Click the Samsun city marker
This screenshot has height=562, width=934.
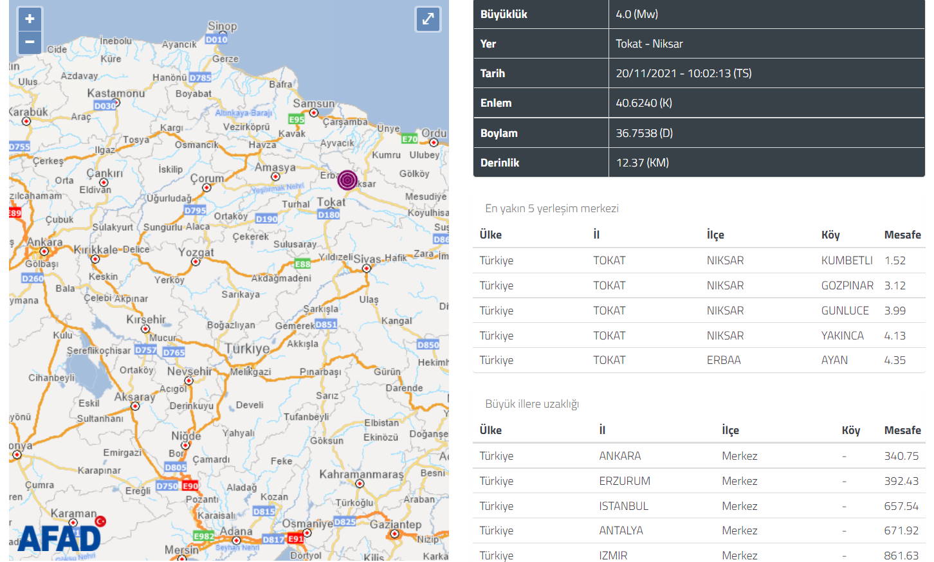[314, 113]
